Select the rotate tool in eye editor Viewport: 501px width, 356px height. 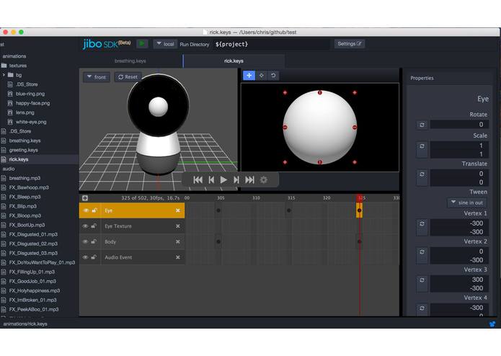click(x=273, y=76)
